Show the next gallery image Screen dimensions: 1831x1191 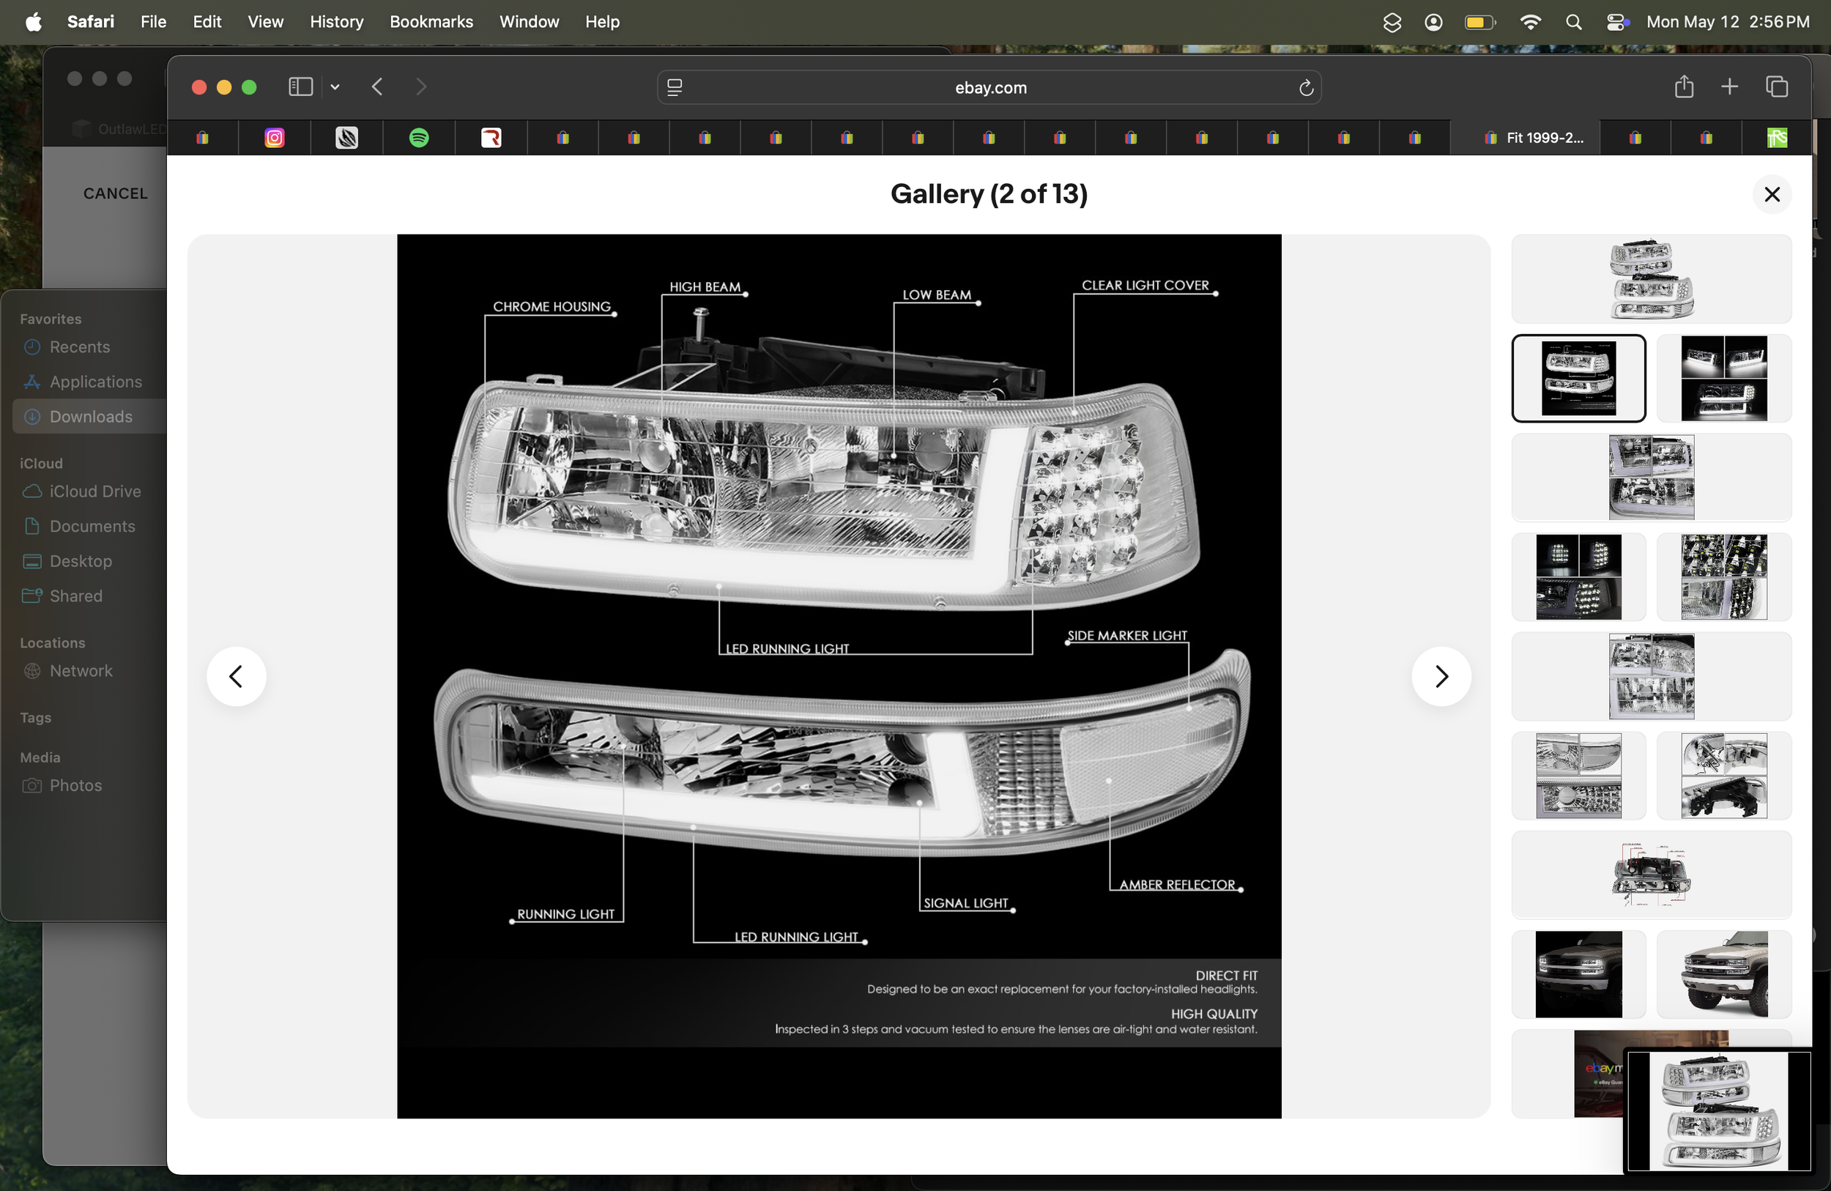coord(1441,676)
